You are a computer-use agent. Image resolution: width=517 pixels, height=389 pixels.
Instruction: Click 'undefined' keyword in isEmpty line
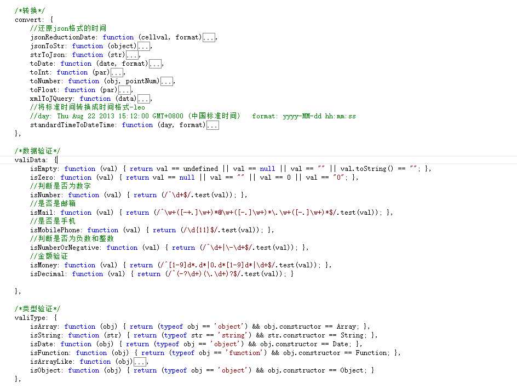200,169
